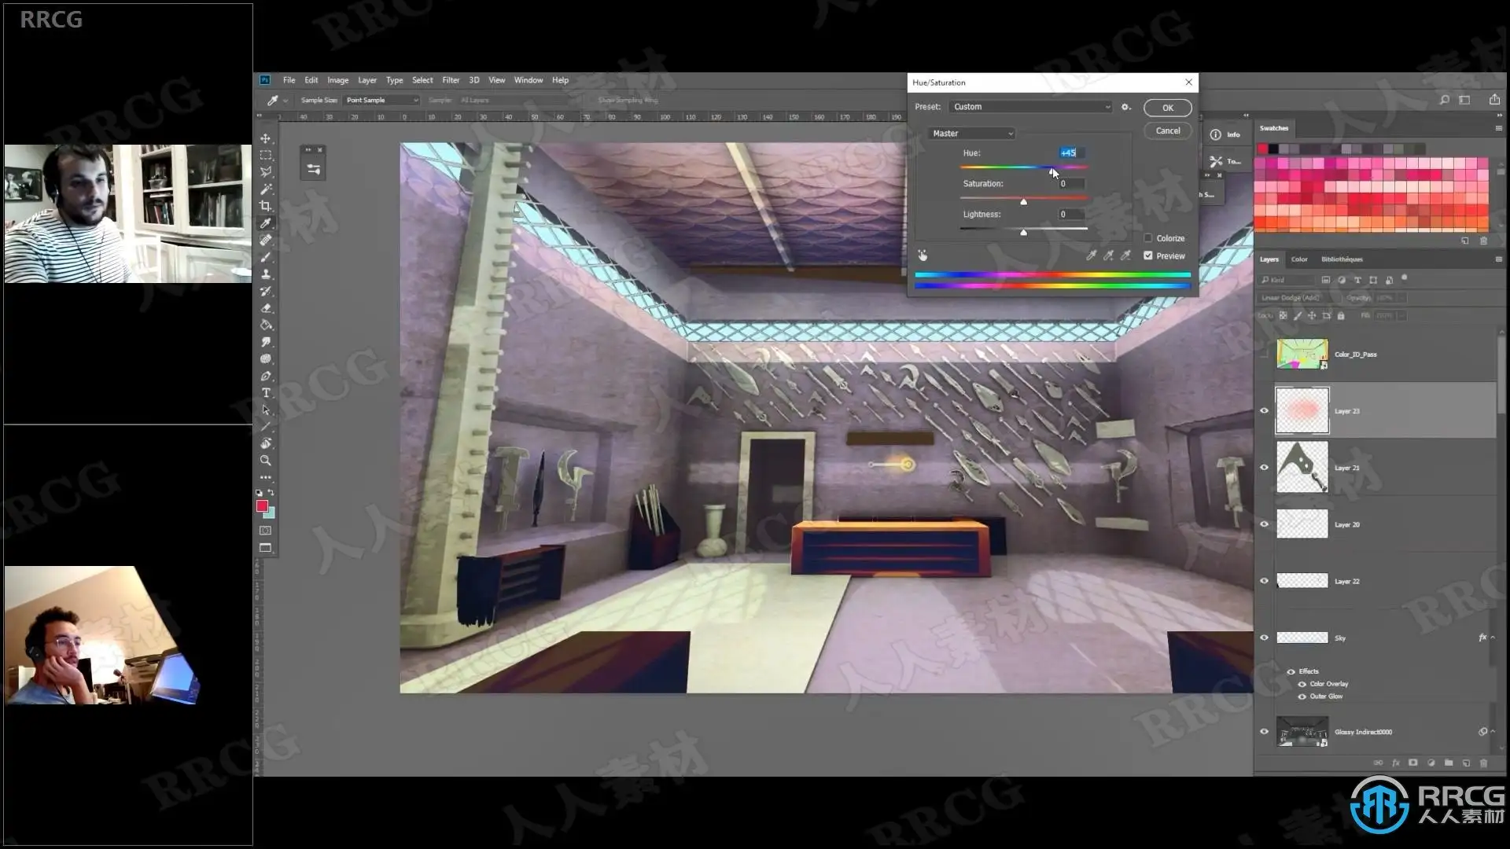Toggle visibility of the Sky layer
The width and height of the screenshot is (1510, 849).
click(x=1265, y=638)
